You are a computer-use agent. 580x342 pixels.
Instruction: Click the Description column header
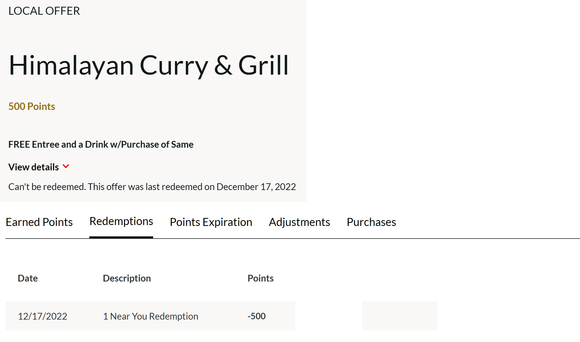(127, 278)
